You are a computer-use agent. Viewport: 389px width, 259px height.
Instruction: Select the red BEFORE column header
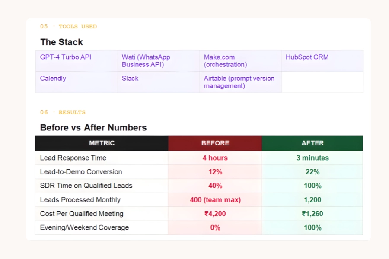(215, 143)
